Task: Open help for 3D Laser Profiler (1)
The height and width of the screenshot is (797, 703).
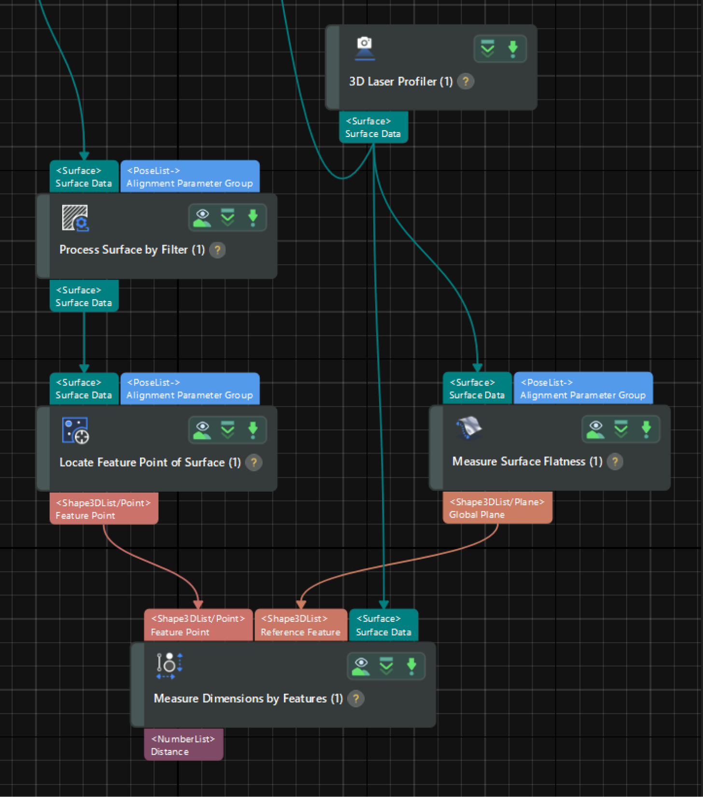Action: [465, 82]
